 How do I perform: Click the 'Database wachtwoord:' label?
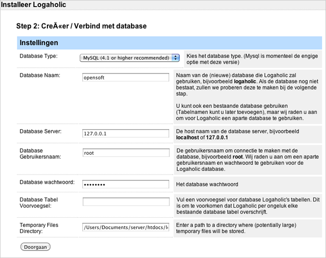tap(47, 182)
